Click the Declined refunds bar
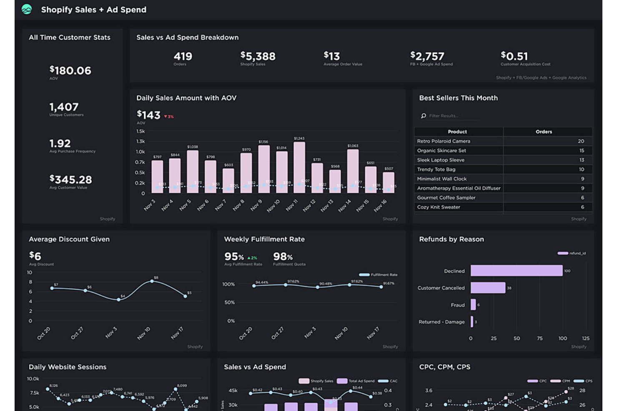Screen dimensions: 617x411 coord(517,271)
